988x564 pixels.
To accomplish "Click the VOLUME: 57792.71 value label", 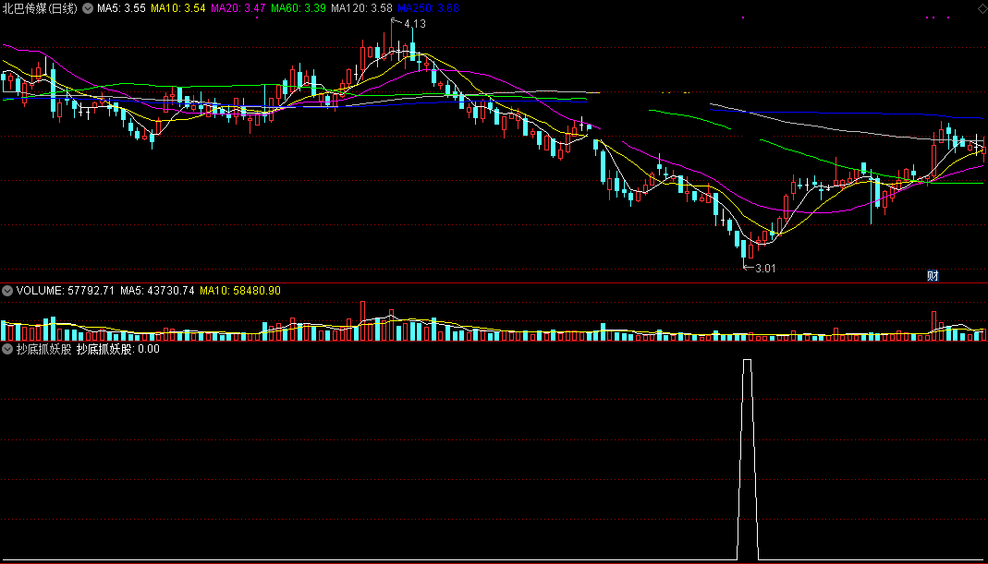I will tap(66, 291).
